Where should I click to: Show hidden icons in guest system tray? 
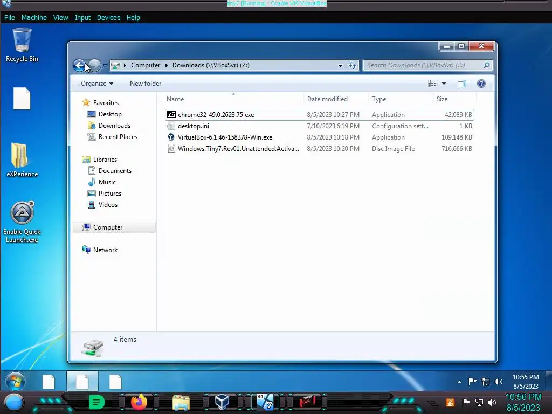coord(459,382)
